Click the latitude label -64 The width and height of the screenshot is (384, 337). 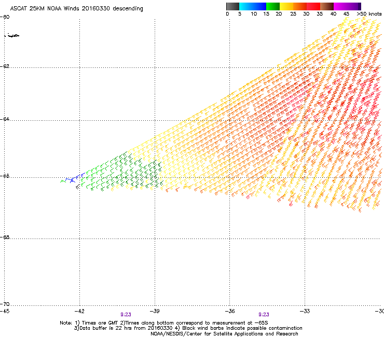click(5, 119)
